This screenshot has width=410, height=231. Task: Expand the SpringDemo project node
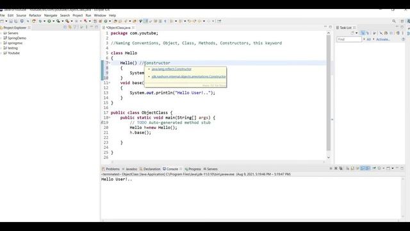coord(1,38)
